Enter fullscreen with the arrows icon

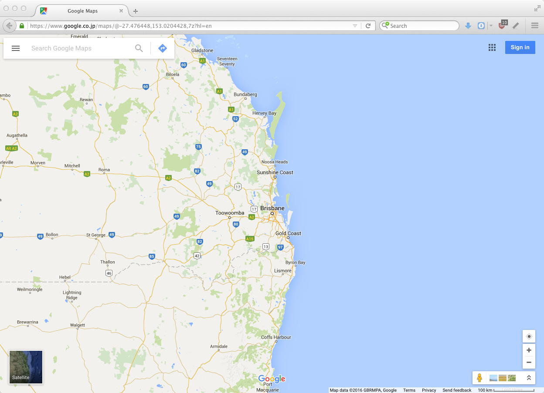tap(537, 8)
